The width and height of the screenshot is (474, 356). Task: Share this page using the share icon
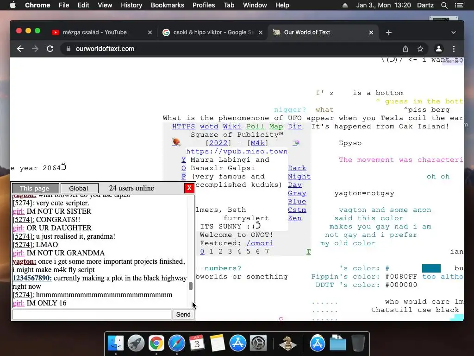tap(405, 49)
